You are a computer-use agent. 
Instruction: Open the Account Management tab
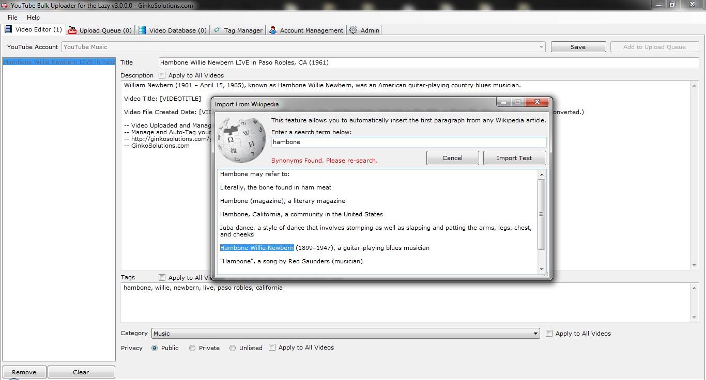(306, 30)
